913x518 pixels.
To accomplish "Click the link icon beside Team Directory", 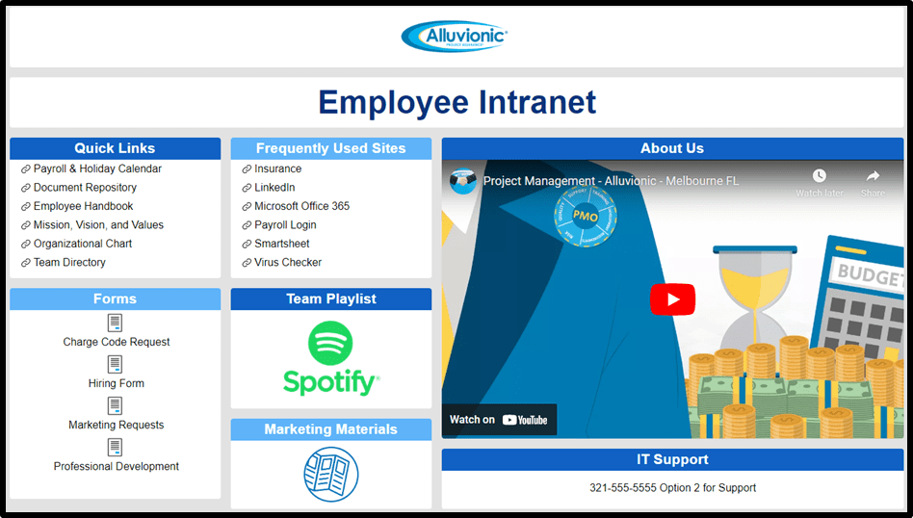I will [26, 263].
